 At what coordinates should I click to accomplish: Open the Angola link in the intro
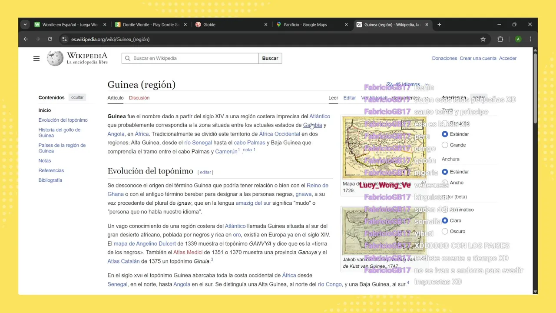(x=116, y=134)
